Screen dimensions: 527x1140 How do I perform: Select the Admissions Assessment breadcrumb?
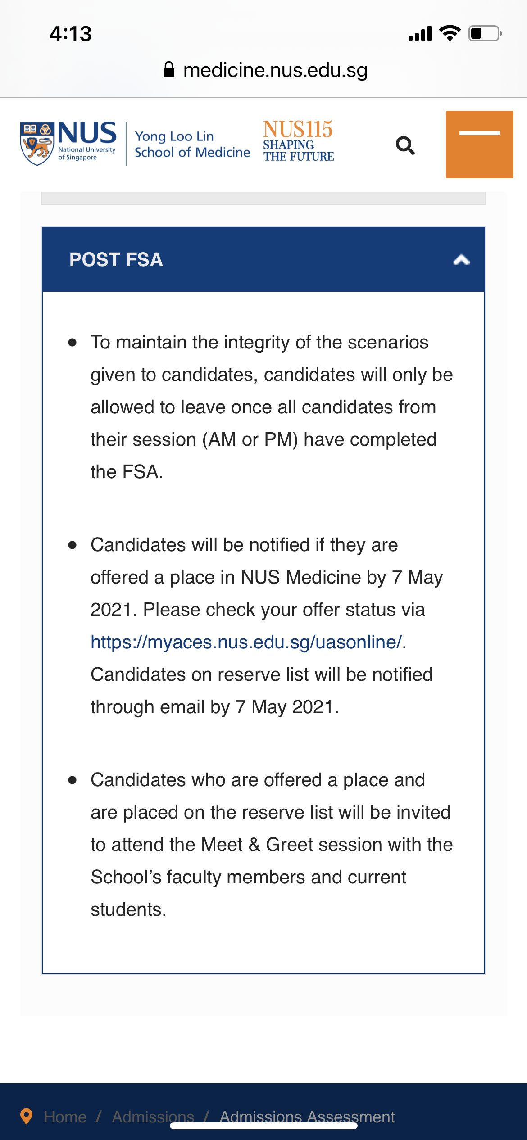(x=307, y=1117)
